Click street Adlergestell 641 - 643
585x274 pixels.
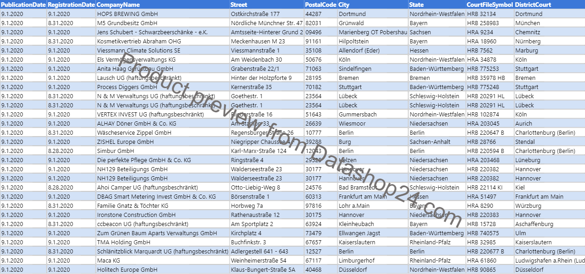266,251
